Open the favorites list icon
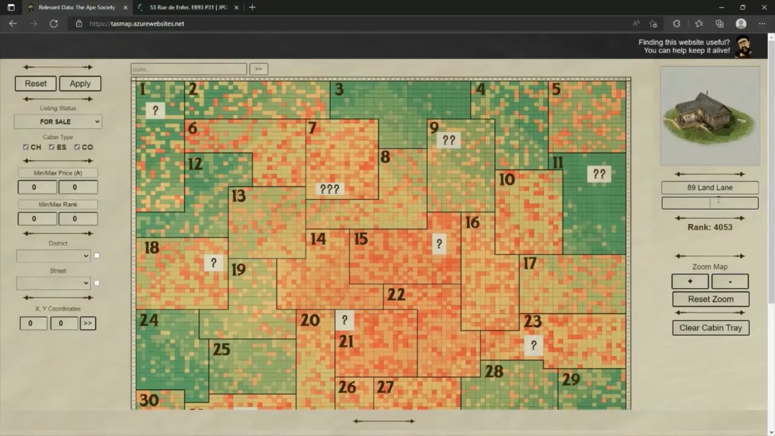This screenshot has width=775, height=436. (699, 24)
